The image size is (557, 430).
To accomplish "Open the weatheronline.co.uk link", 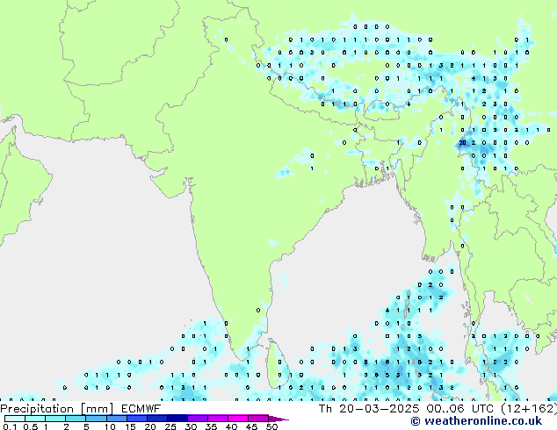I will (476, 421).
